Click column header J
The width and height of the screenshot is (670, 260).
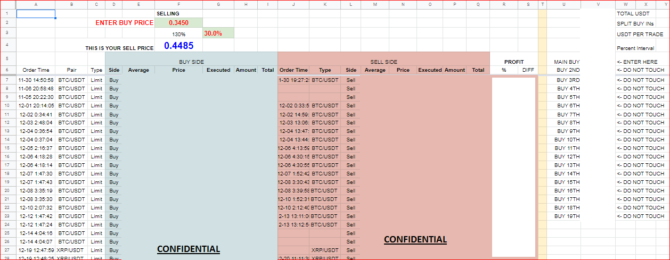(293, 4)
